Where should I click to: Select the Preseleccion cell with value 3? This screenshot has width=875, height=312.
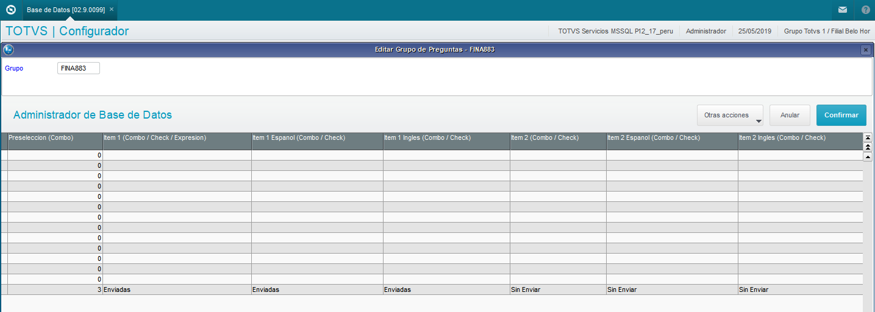click(x=55, y=290)
